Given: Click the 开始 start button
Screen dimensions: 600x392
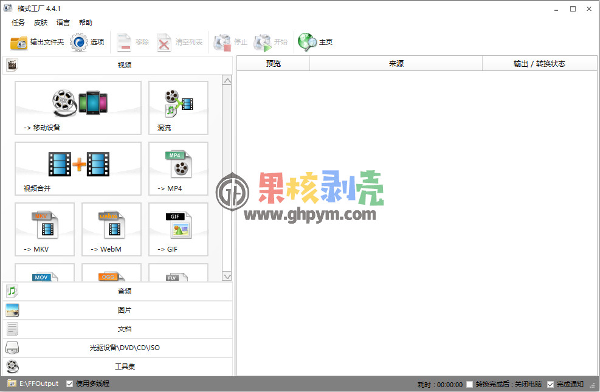Looking at the screenshot, I should (271, 42).
